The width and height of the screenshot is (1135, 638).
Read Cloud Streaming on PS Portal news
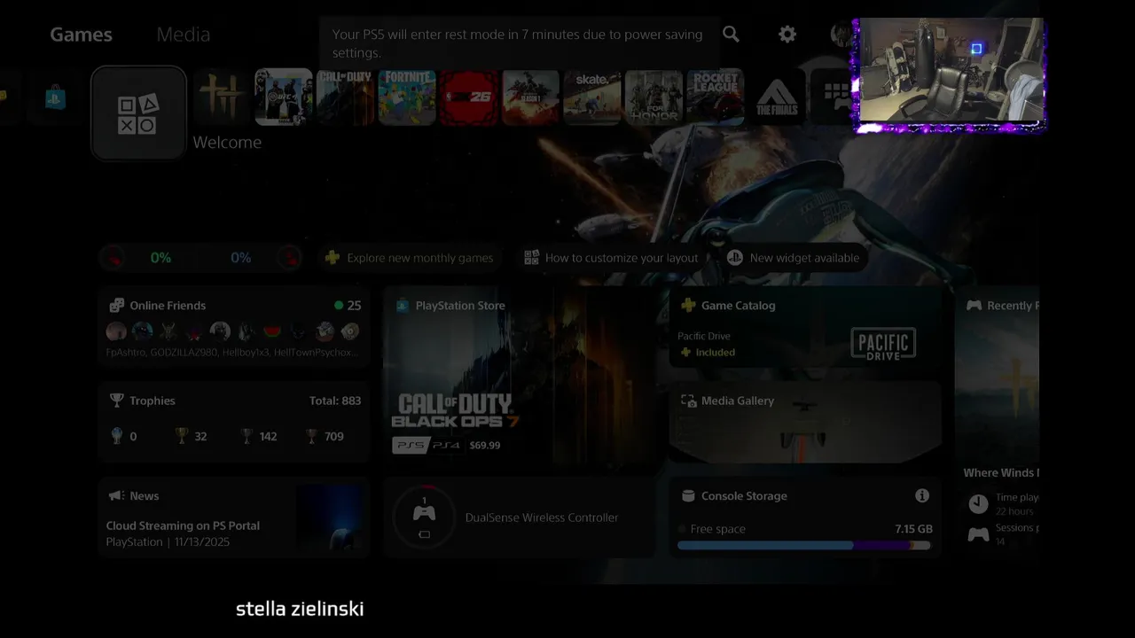coord(183,525)
